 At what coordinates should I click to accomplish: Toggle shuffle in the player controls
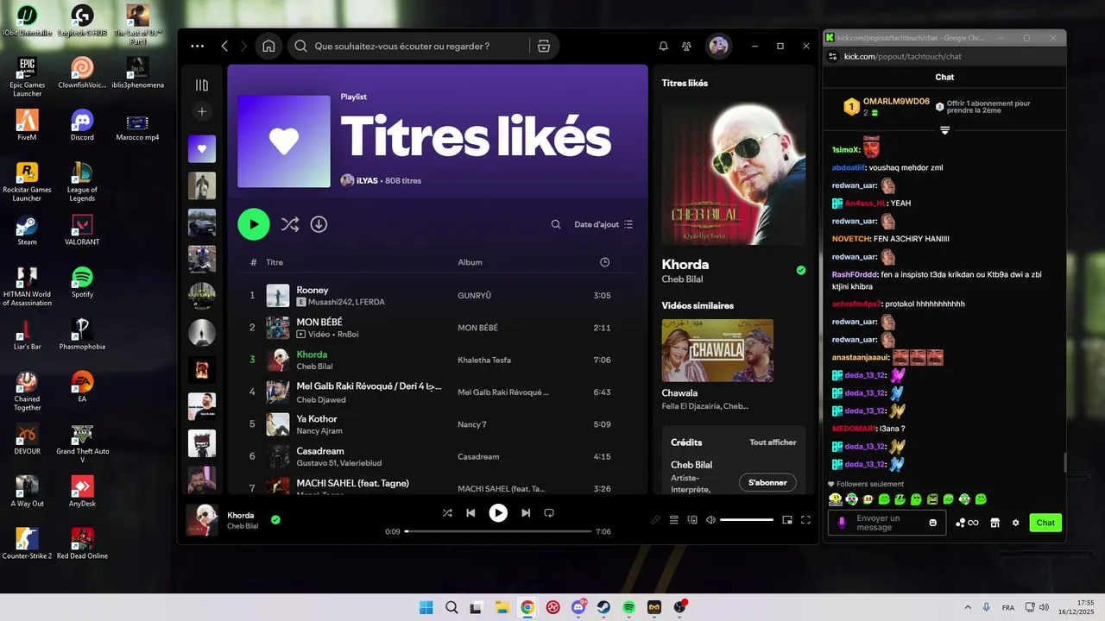coord(447,512)
